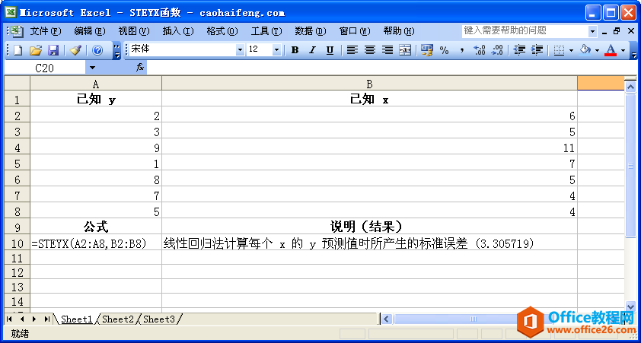Open borders style dropdown arrow
The image size is (641, 343).
tap(571, 50)
